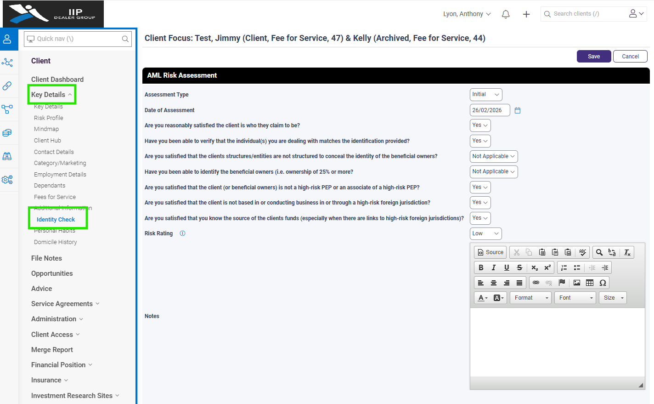Viewport: 654px width, 404px height.
Task: Open Client Dashboard in the sidebar
Action: click(x=57, y=80)
